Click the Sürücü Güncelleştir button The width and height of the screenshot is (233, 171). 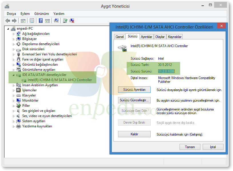pos(134,100)
